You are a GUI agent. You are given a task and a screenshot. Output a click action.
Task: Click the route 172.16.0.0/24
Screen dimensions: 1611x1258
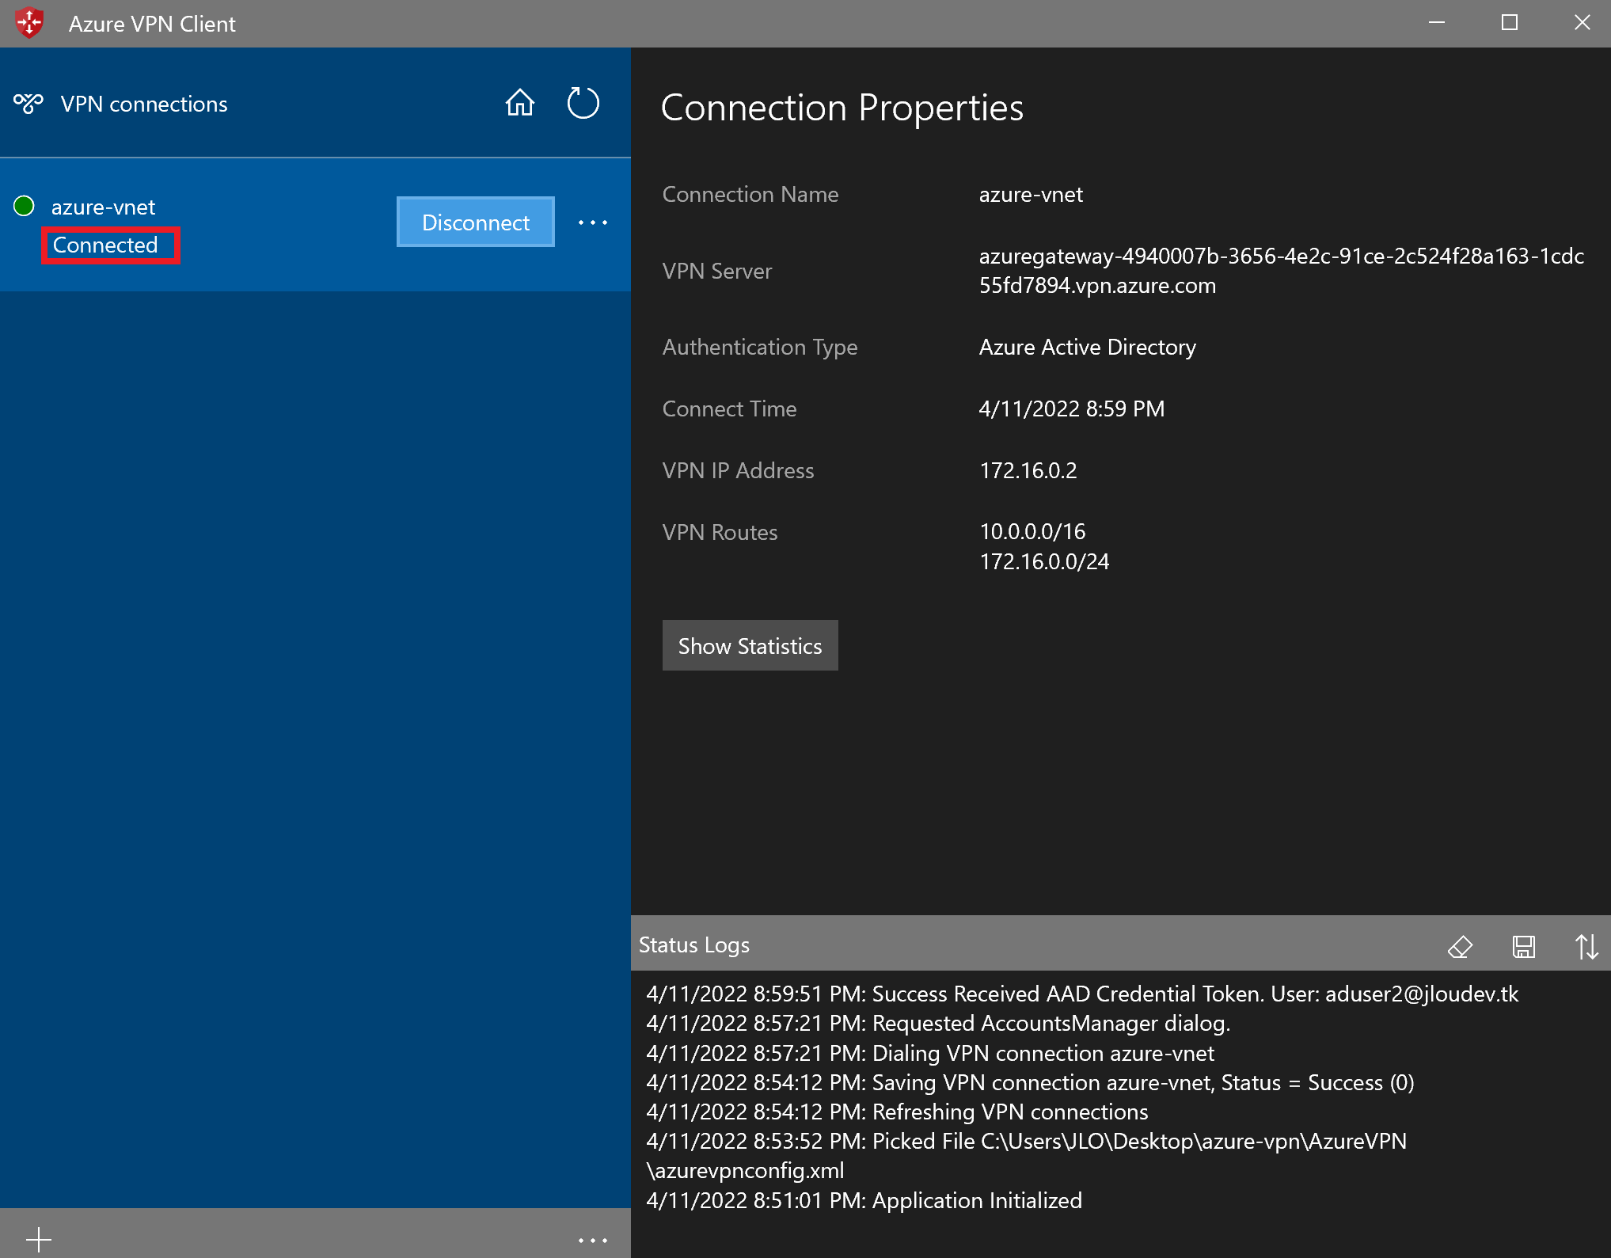pos(1044,561)
